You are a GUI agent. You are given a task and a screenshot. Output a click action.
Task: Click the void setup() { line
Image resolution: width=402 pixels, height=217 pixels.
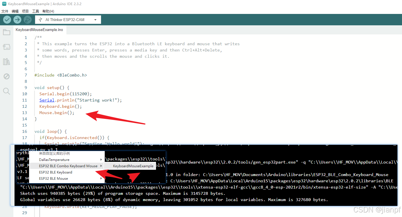[x=52, y=88]
